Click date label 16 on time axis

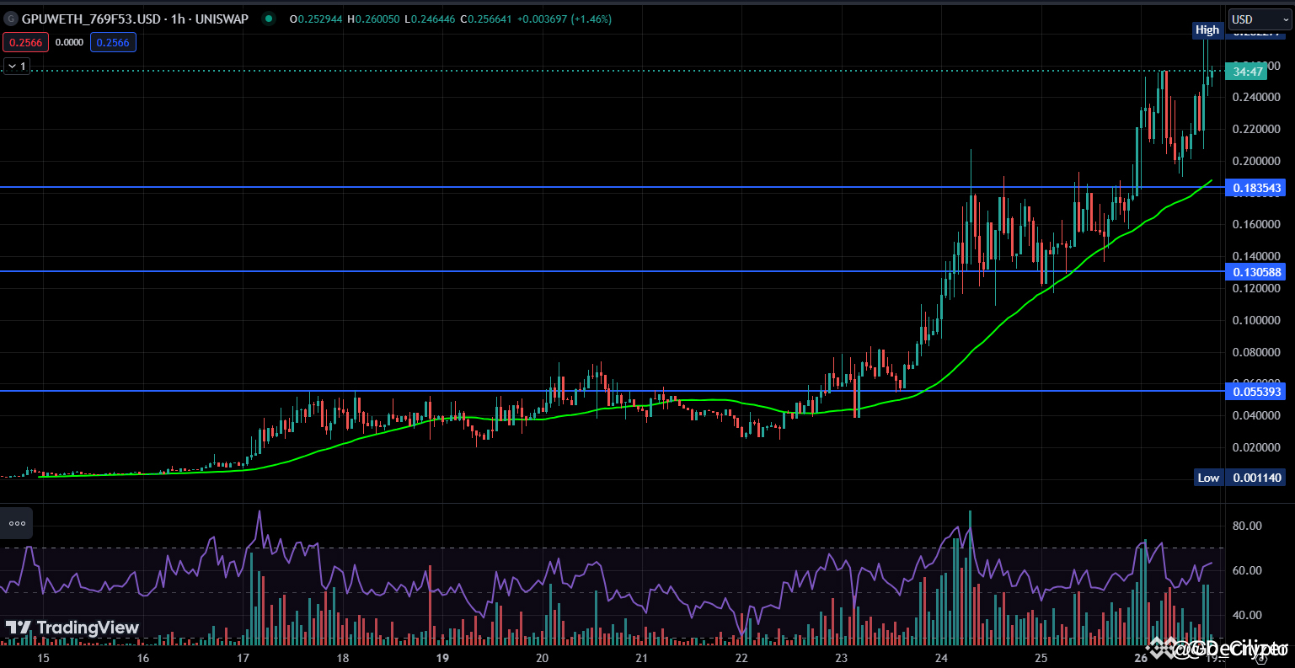(143, 658)
